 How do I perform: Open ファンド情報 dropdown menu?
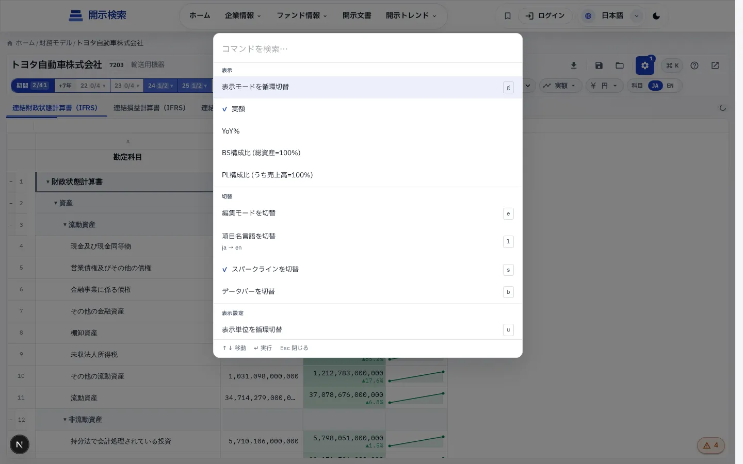coord(302,15)
